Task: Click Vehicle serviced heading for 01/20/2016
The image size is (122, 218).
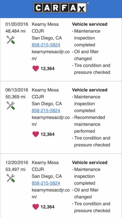Action: 90,24
